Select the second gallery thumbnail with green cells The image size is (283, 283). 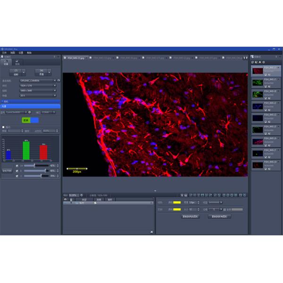(x=258, y=83)
